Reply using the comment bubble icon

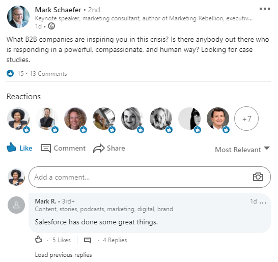(x=88, y=240)
